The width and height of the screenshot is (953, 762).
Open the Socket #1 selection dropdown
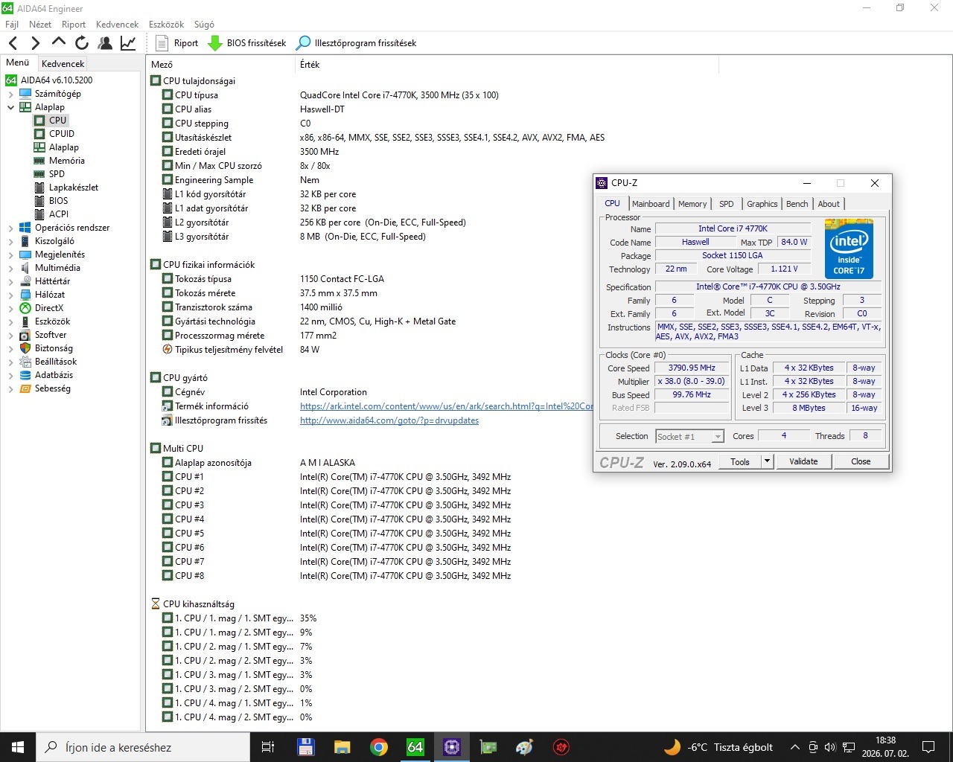coord(718,437)
